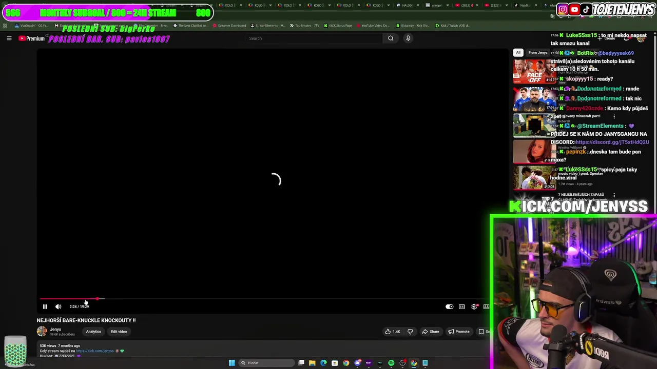Open the Kickaway bookmark
Image resolution: width=657 pixels, height=369 pixels.
coord(413,26)
